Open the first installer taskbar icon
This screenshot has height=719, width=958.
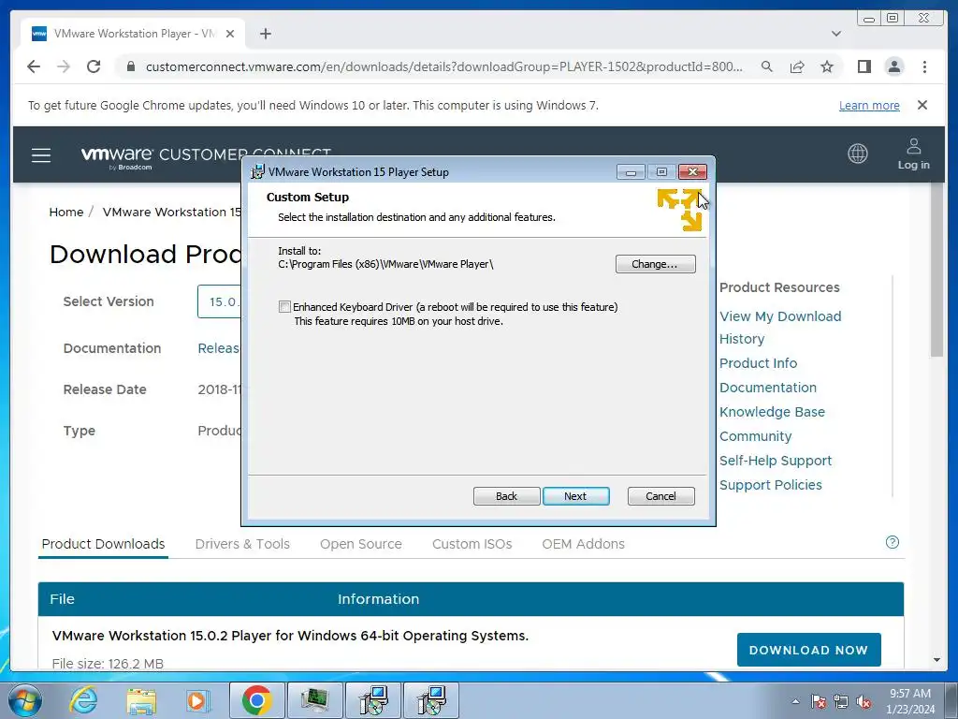(x=372, y=700)
